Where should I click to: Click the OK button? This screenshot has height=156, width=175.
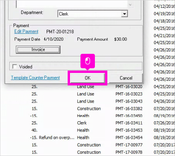point(87,78)
